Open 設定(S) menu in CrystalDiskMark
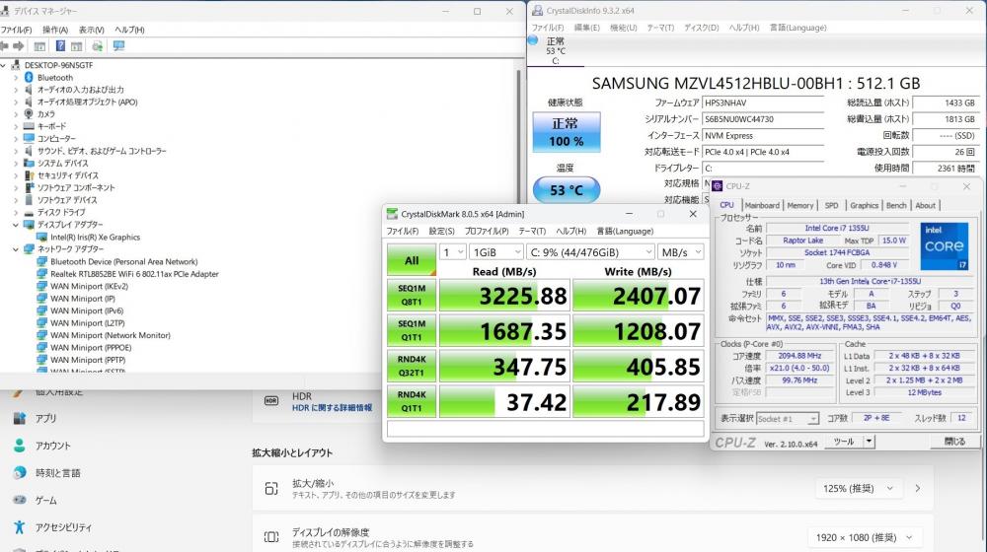987x552 pixels. coord(441,232)
